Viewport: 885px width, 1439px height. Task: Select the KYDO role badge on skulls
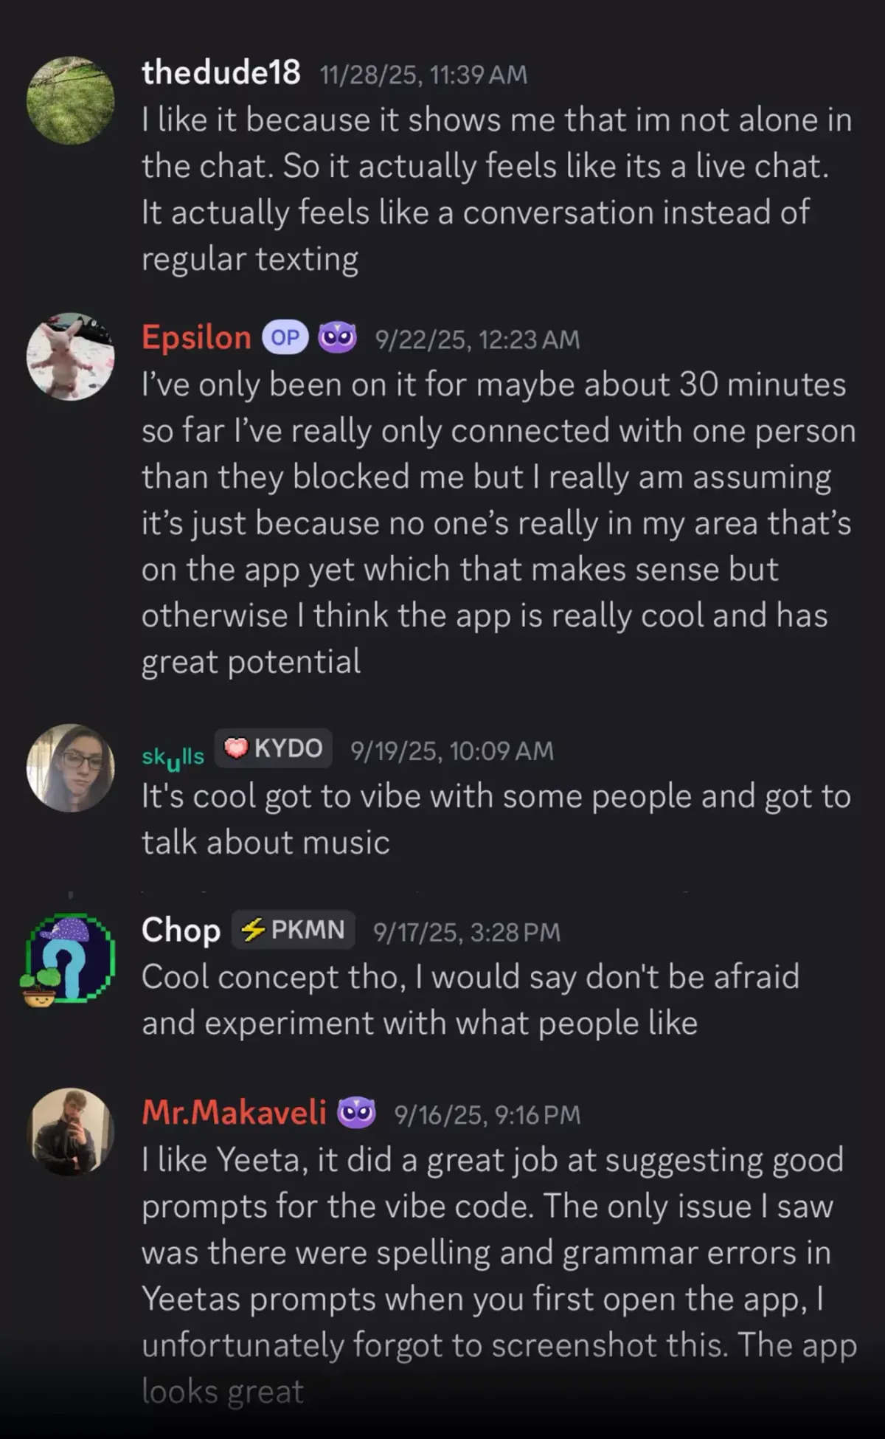(273, 747)
